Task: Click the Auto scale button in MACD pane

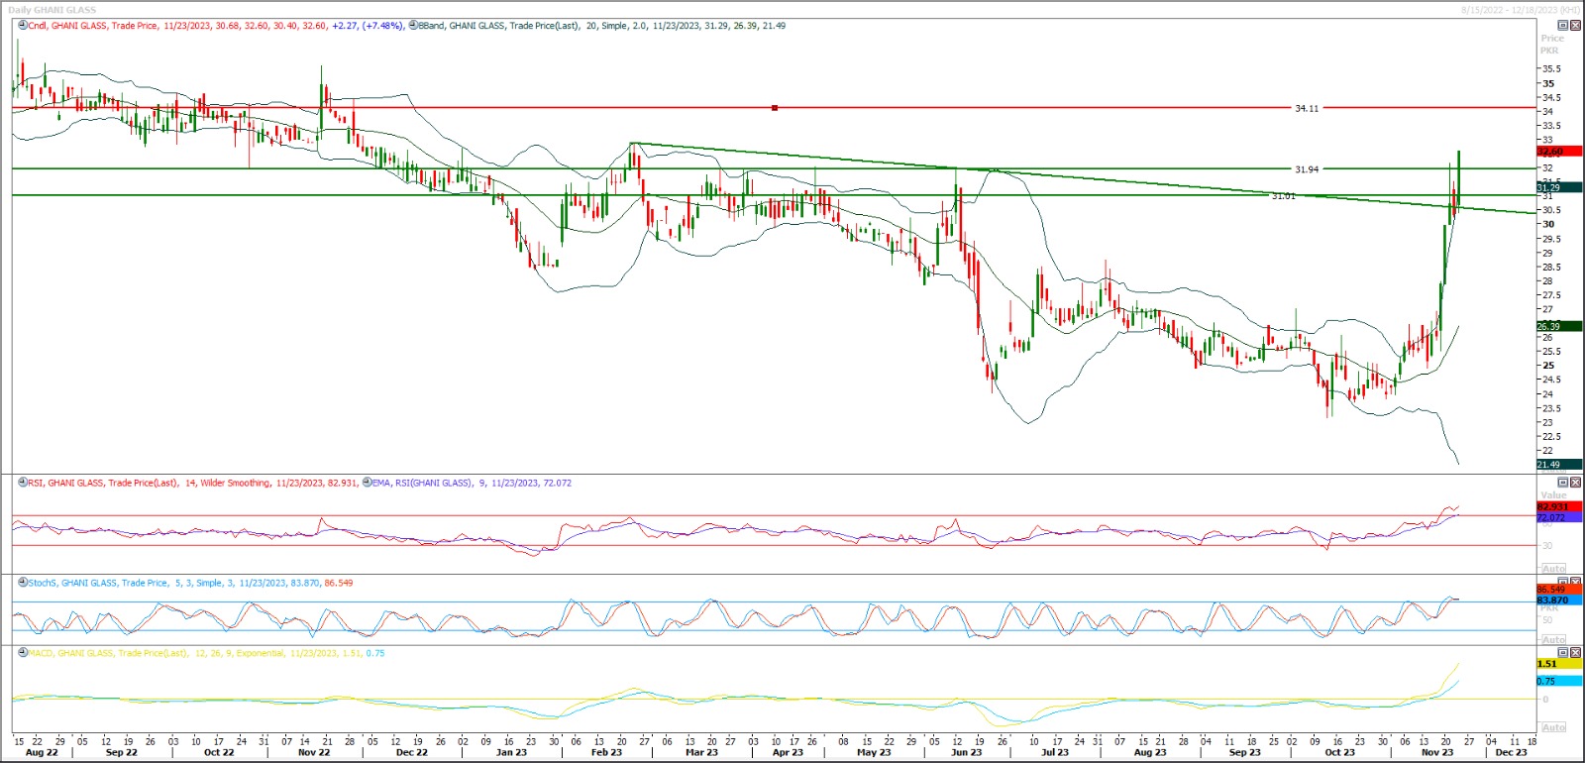Action: tap(1553, 727)
